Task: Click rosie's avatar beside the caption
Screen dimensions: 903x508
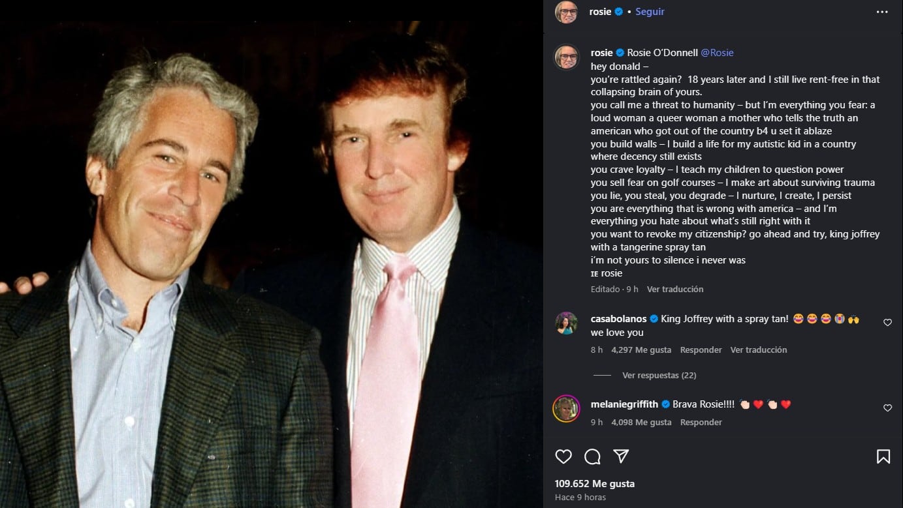Action: (x=566, y=57)
